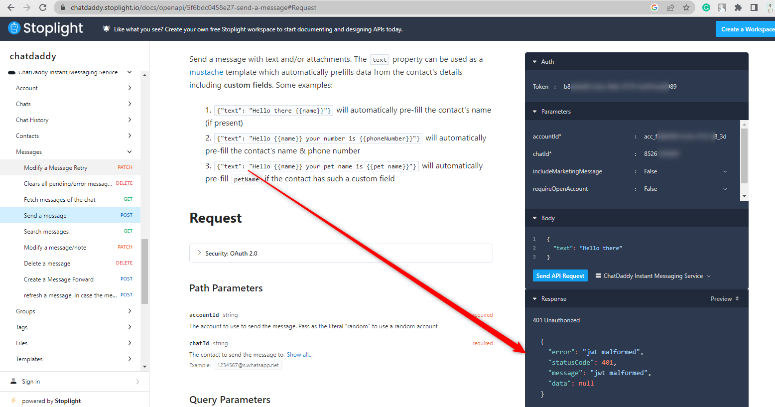775x407 pixels.
Task: Open the requireOpenAccount dropdown
Action: click(685, 189)
